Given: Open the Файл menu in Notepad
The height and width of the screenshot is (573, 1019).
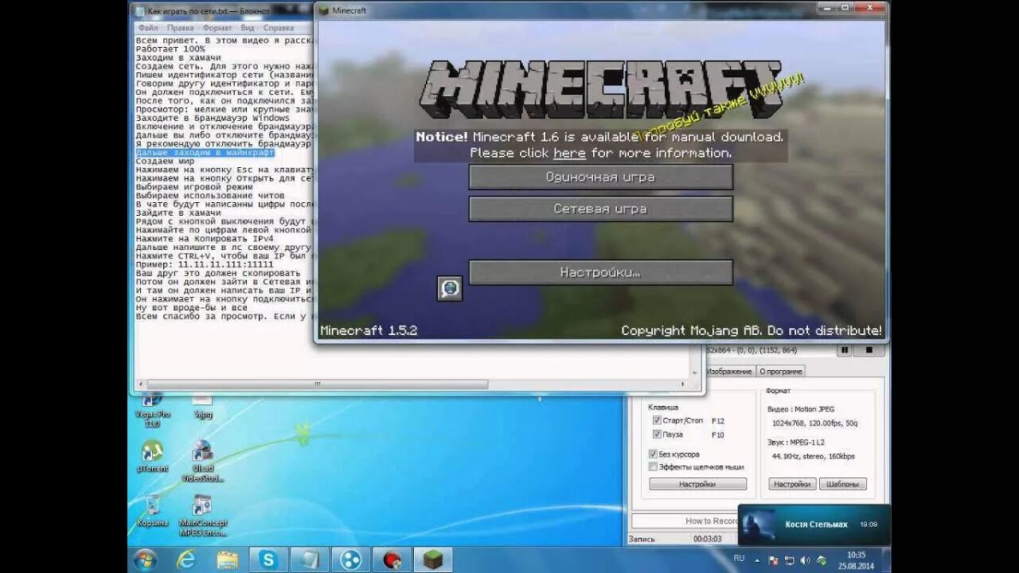Looking at the screenshot, I should [x=147, y=28].
